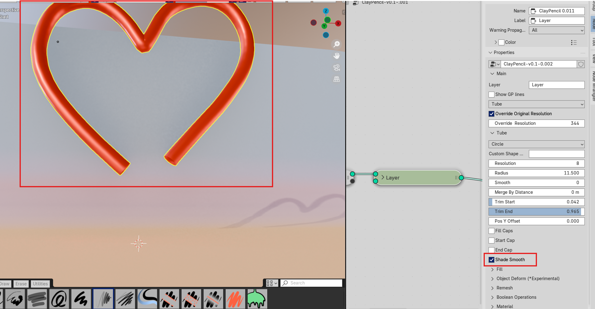This screenshot has height=309, width=595.
Task: Click the Trim Start slider
Action: (x=536, y=202)
